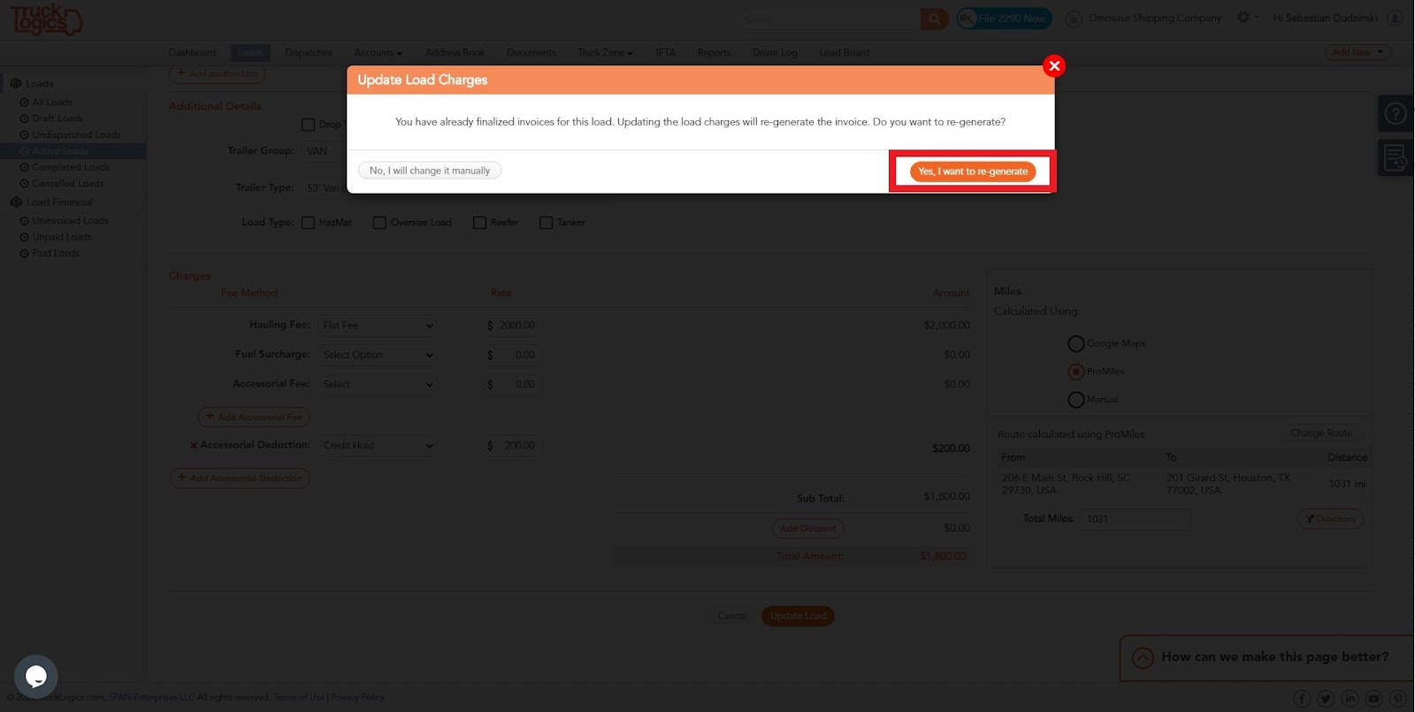Screen dimensions: 1415x712
Task: Open the help question mark panel
Action: pos(1396,113)
